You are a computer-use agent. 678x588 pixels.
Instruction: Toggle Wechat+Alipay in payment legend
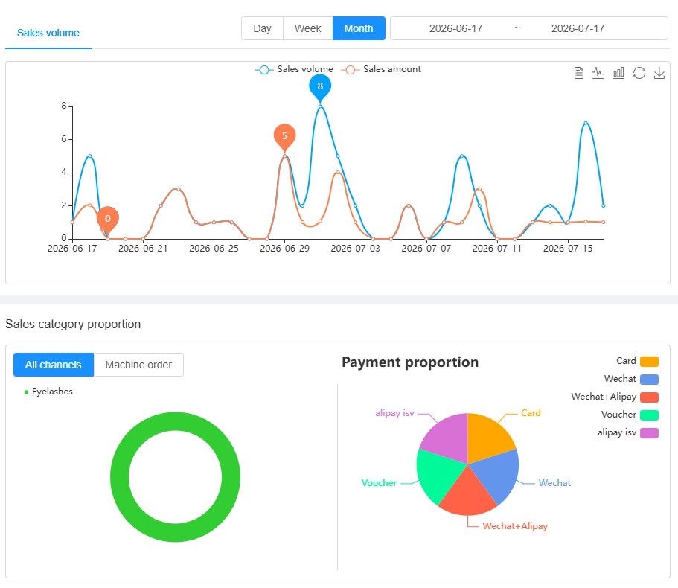click(615, 397)
